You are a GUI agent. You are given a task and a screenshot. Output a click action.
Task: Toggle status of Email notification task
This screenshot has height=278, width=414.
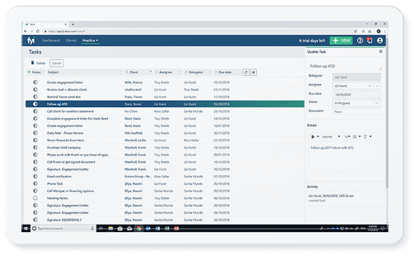click(x=35, y=176)
